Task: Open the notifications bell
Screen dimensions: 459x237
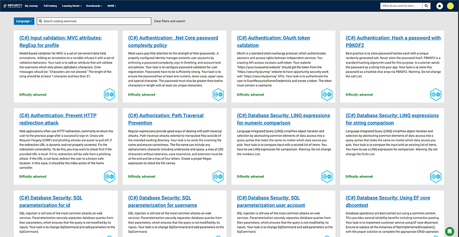Action: pyautogui.click(x=439, y=6)
